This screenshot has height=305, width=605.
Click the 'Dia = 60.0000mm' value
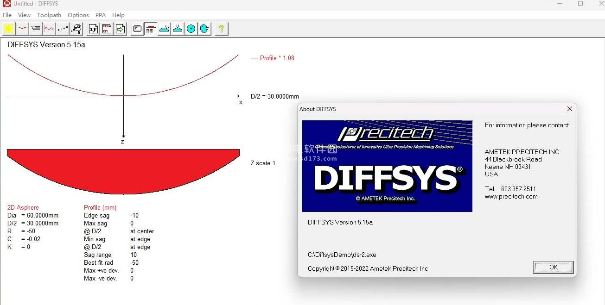[x=33, y=216]
